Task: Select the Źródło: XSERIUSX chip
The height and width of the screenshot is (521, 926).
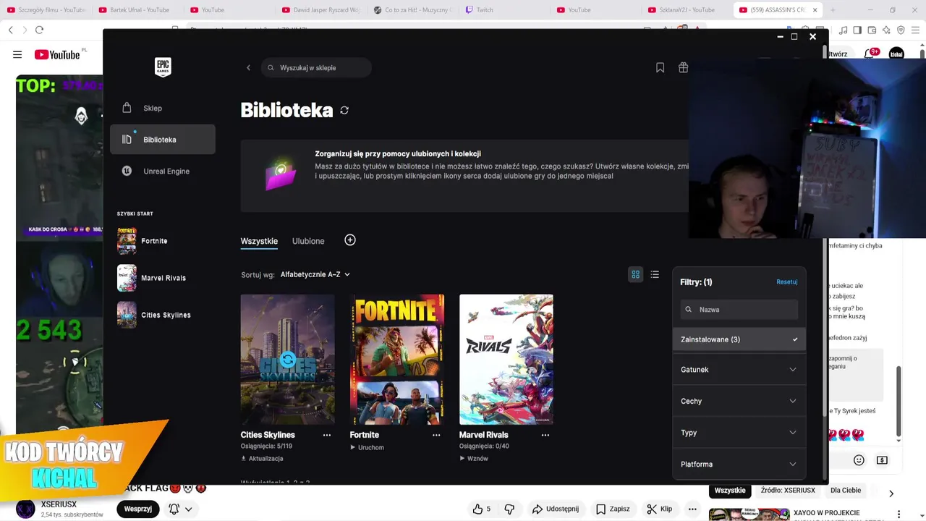Action: point(788,490)
